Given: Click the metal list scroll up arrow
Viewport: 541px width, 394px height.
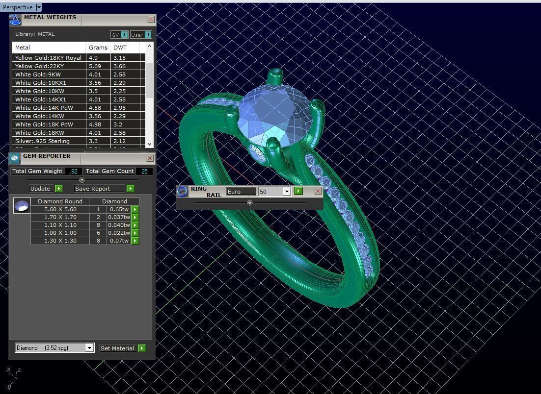Looking at the screenshot, I should (x=149, y=46).
